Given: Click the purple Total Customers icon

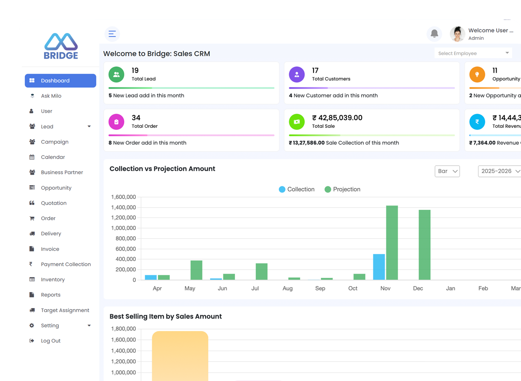Looking at the screenshot, I should 297,75.
